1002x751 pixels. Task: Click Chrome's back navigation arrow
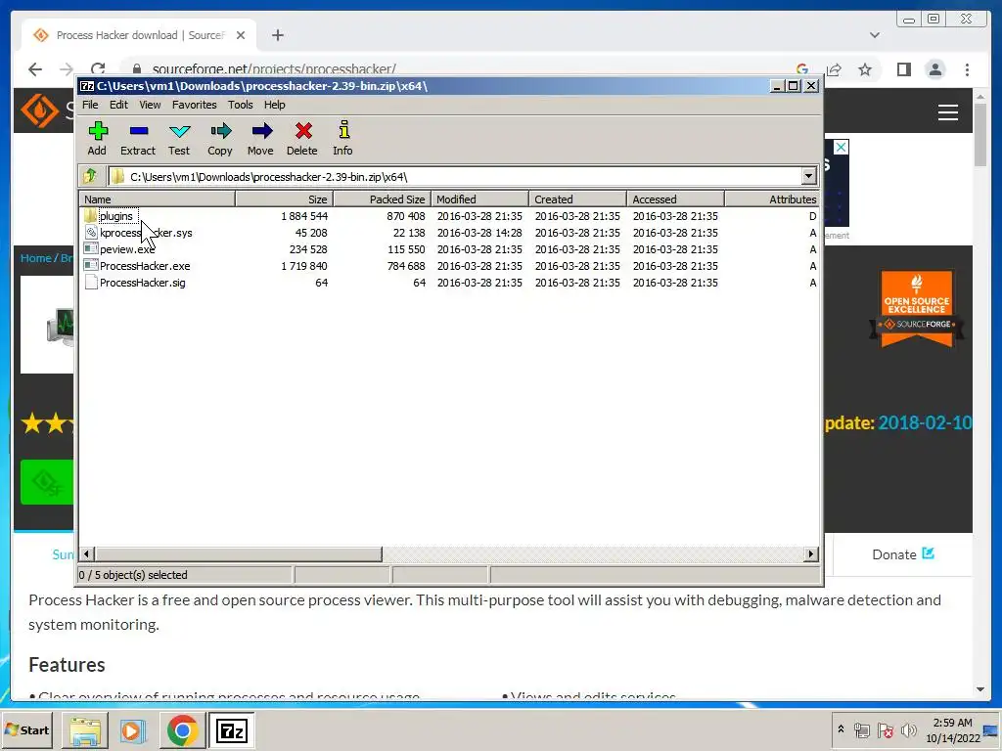35,69
